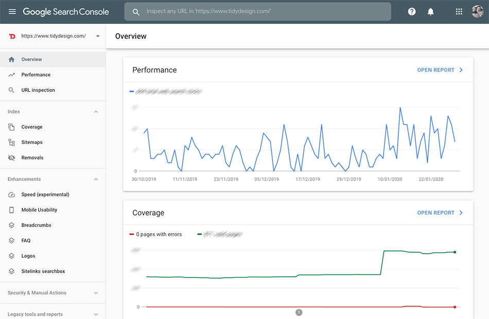This screenshot has height=319, width=489.
Task: Open the Help question mark icon
Action: tap(412, 11)
